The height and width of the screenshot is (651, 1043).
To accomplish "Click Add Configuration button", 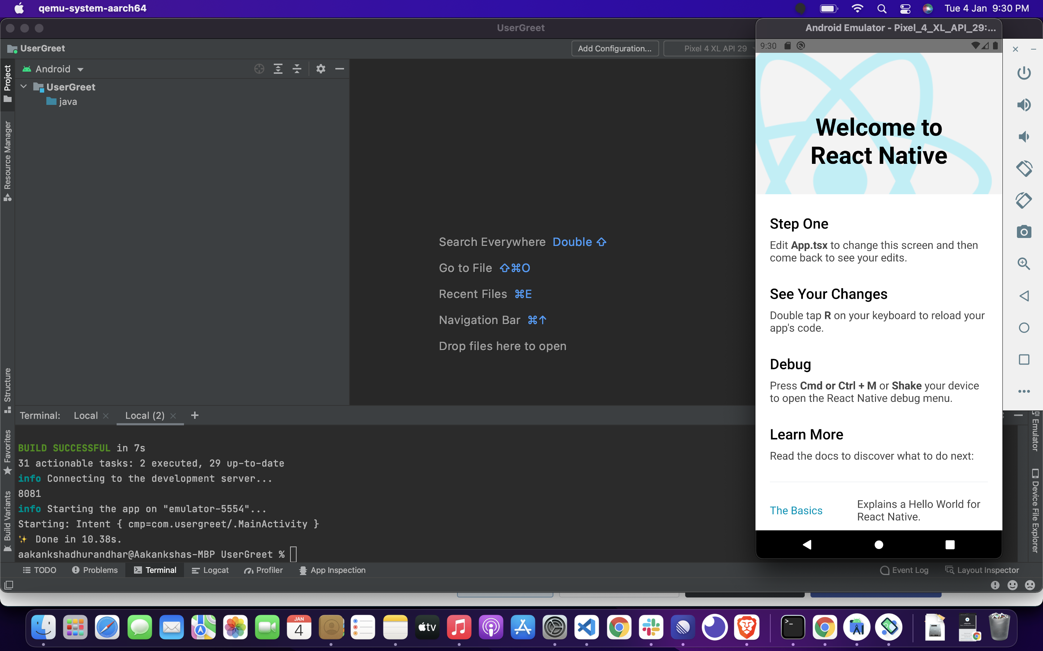I will click(615, 49).
